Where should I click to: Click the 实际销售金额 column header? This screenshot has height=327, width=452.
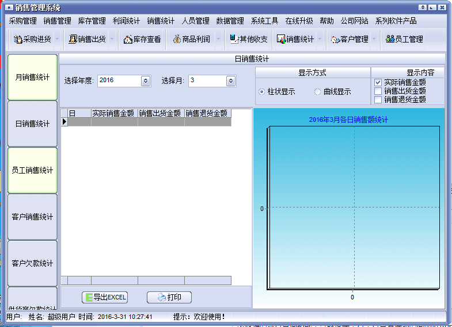(x=114, y=113)
